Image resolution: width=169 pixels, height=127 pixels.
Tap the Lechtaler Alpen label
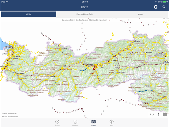click(x=52, y=69)
